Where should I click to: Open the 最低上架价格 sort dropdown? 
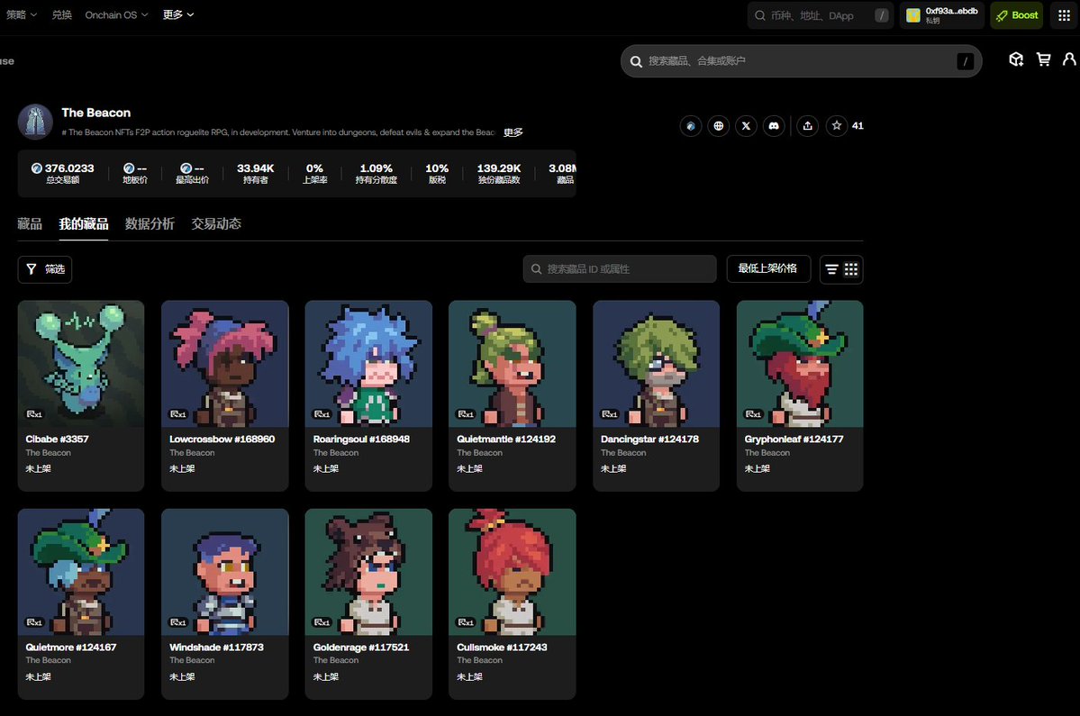pyautogui.click(x=768, y=268)
